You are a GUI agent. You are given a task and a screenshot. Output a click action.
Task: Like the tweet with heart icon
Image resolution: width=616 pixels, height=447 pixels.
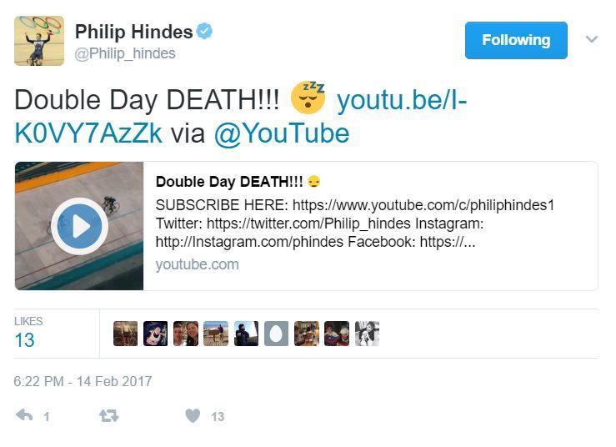(193, 415)
